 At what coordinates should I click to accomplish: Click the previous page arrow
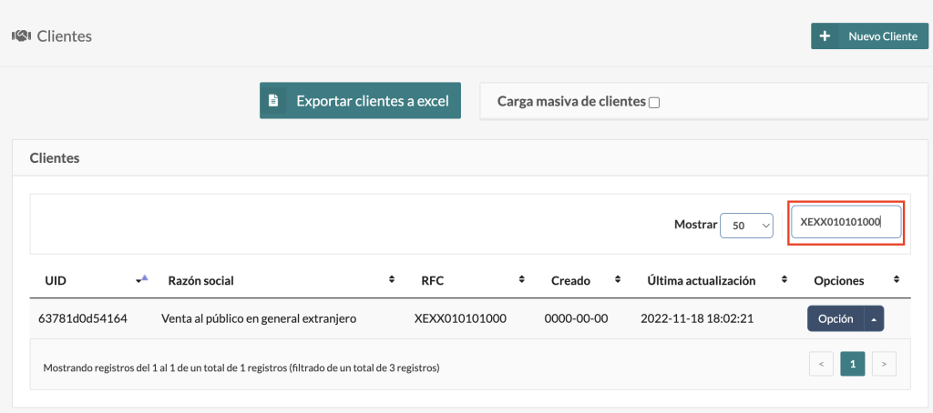coord(821,365)
